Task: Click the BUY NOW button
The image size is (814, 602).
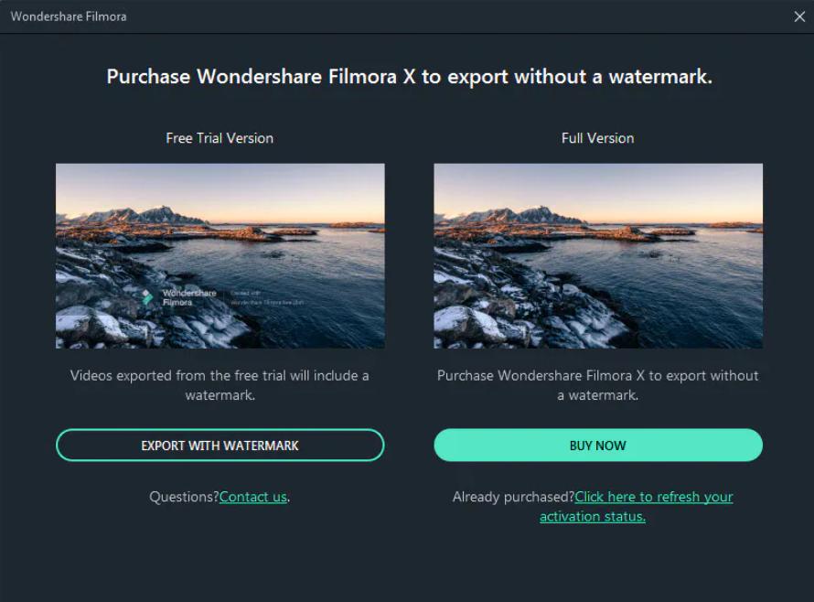Action: [x=598, y=446]
